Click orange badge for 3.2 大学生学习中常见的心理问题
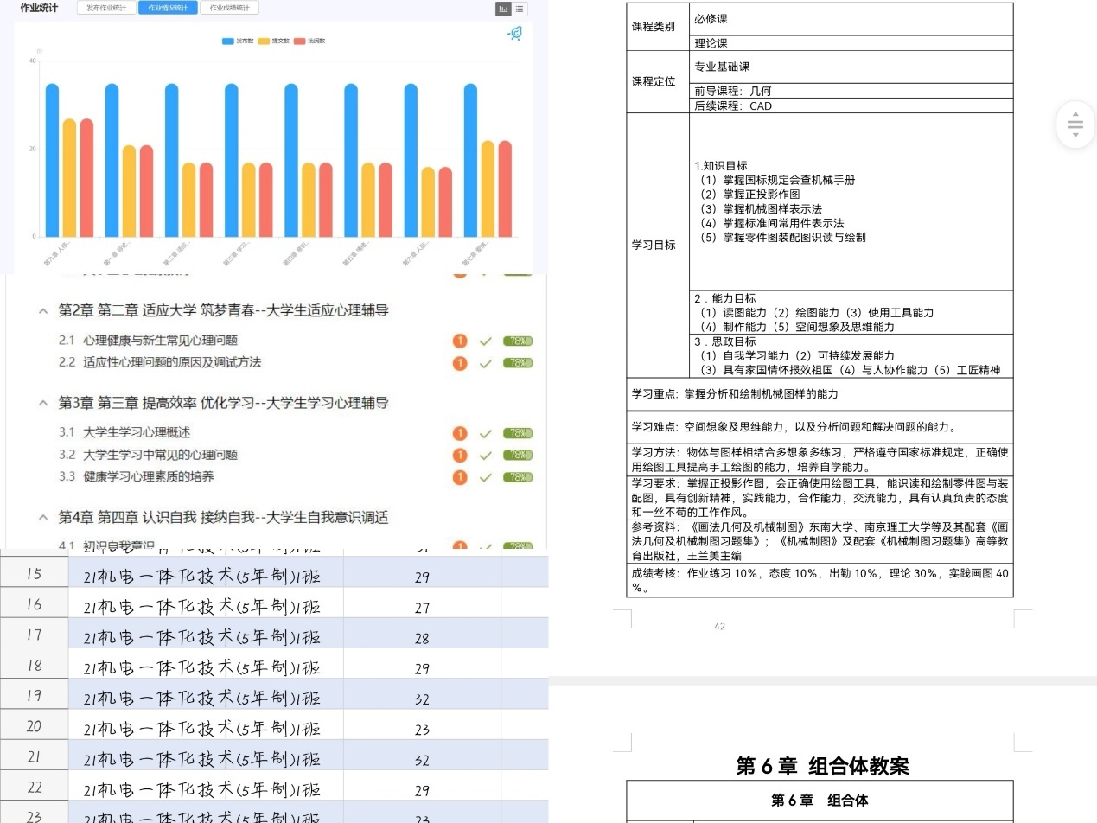The image size is (1097, 823). [x=460, y=455]
